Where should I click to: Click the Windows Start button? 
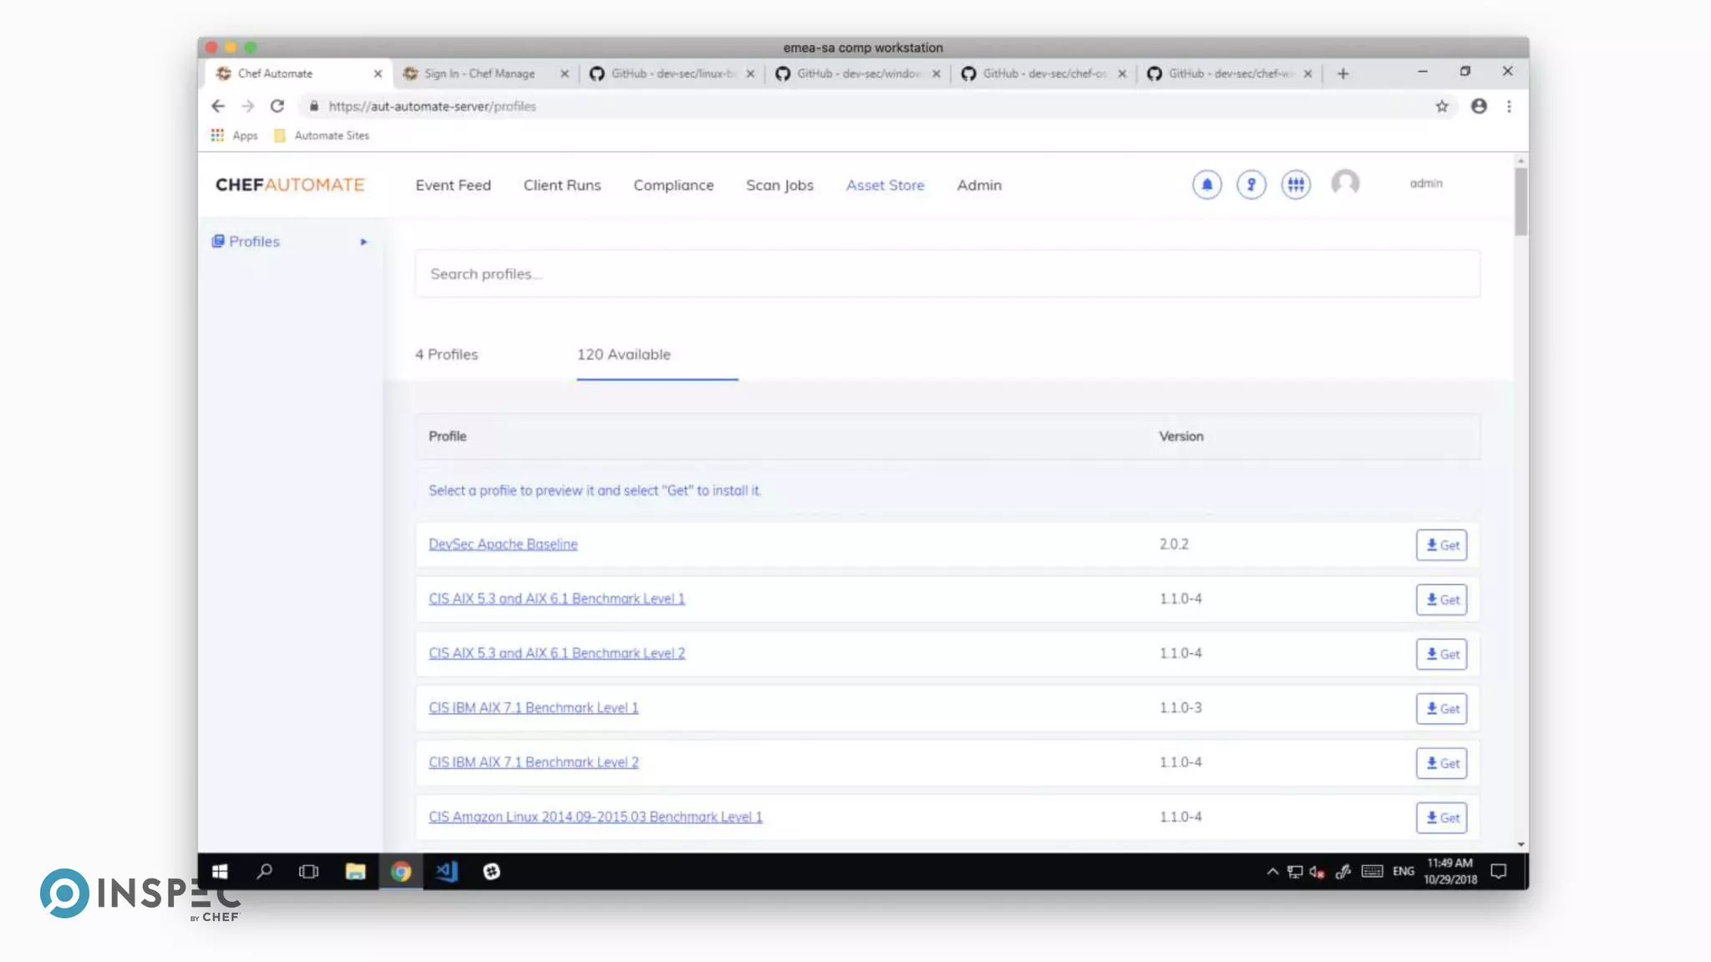click(220, 871)
